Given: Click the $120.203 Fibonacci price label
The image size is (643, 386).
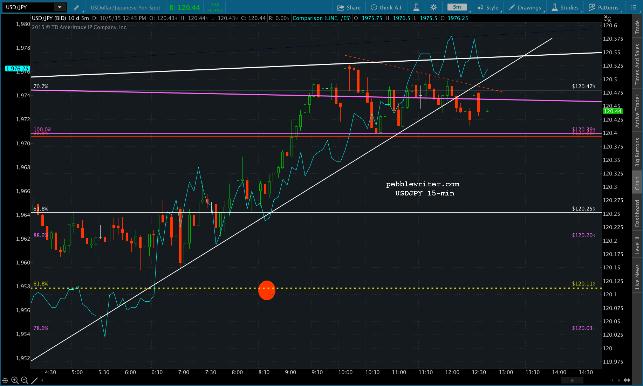Looking at the screenshot, I should coord(583,235).
